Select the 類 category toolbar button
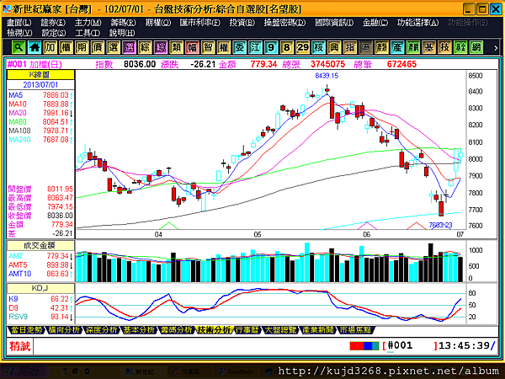The height and width of the screenshot is (379, 505). click(x=176, y=47)
